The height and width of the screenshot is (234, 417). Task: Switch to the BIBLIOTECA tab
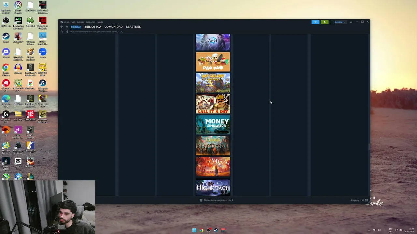pos(93,27)
